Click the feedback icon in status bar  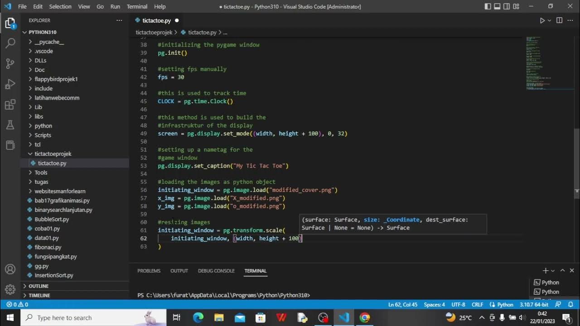click(x=558, y=305)
